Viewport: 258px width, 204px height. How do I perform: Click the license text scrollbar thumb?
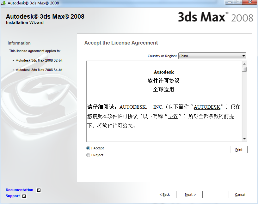[x=244, y=69]
